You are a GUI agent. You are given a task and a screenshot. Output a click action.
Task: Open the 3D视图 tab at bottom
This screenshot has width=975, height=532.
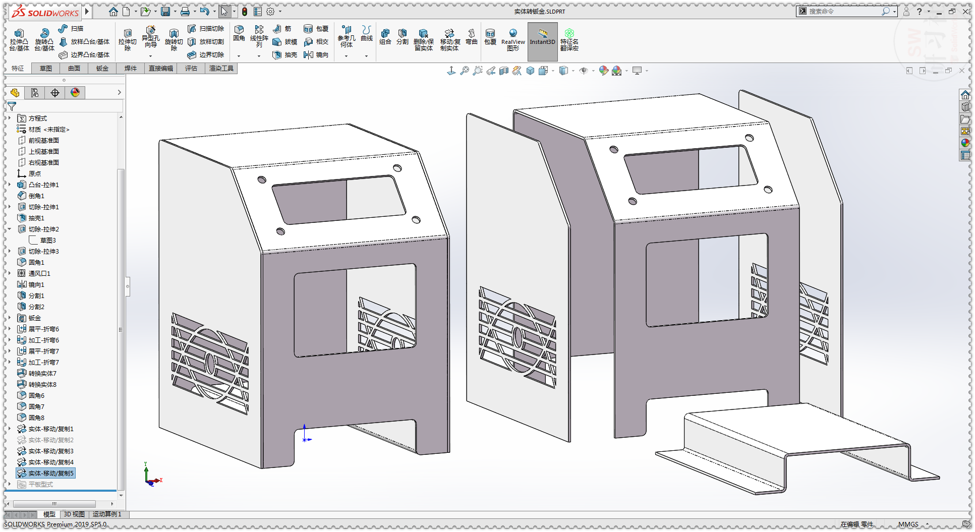[74, 514]
